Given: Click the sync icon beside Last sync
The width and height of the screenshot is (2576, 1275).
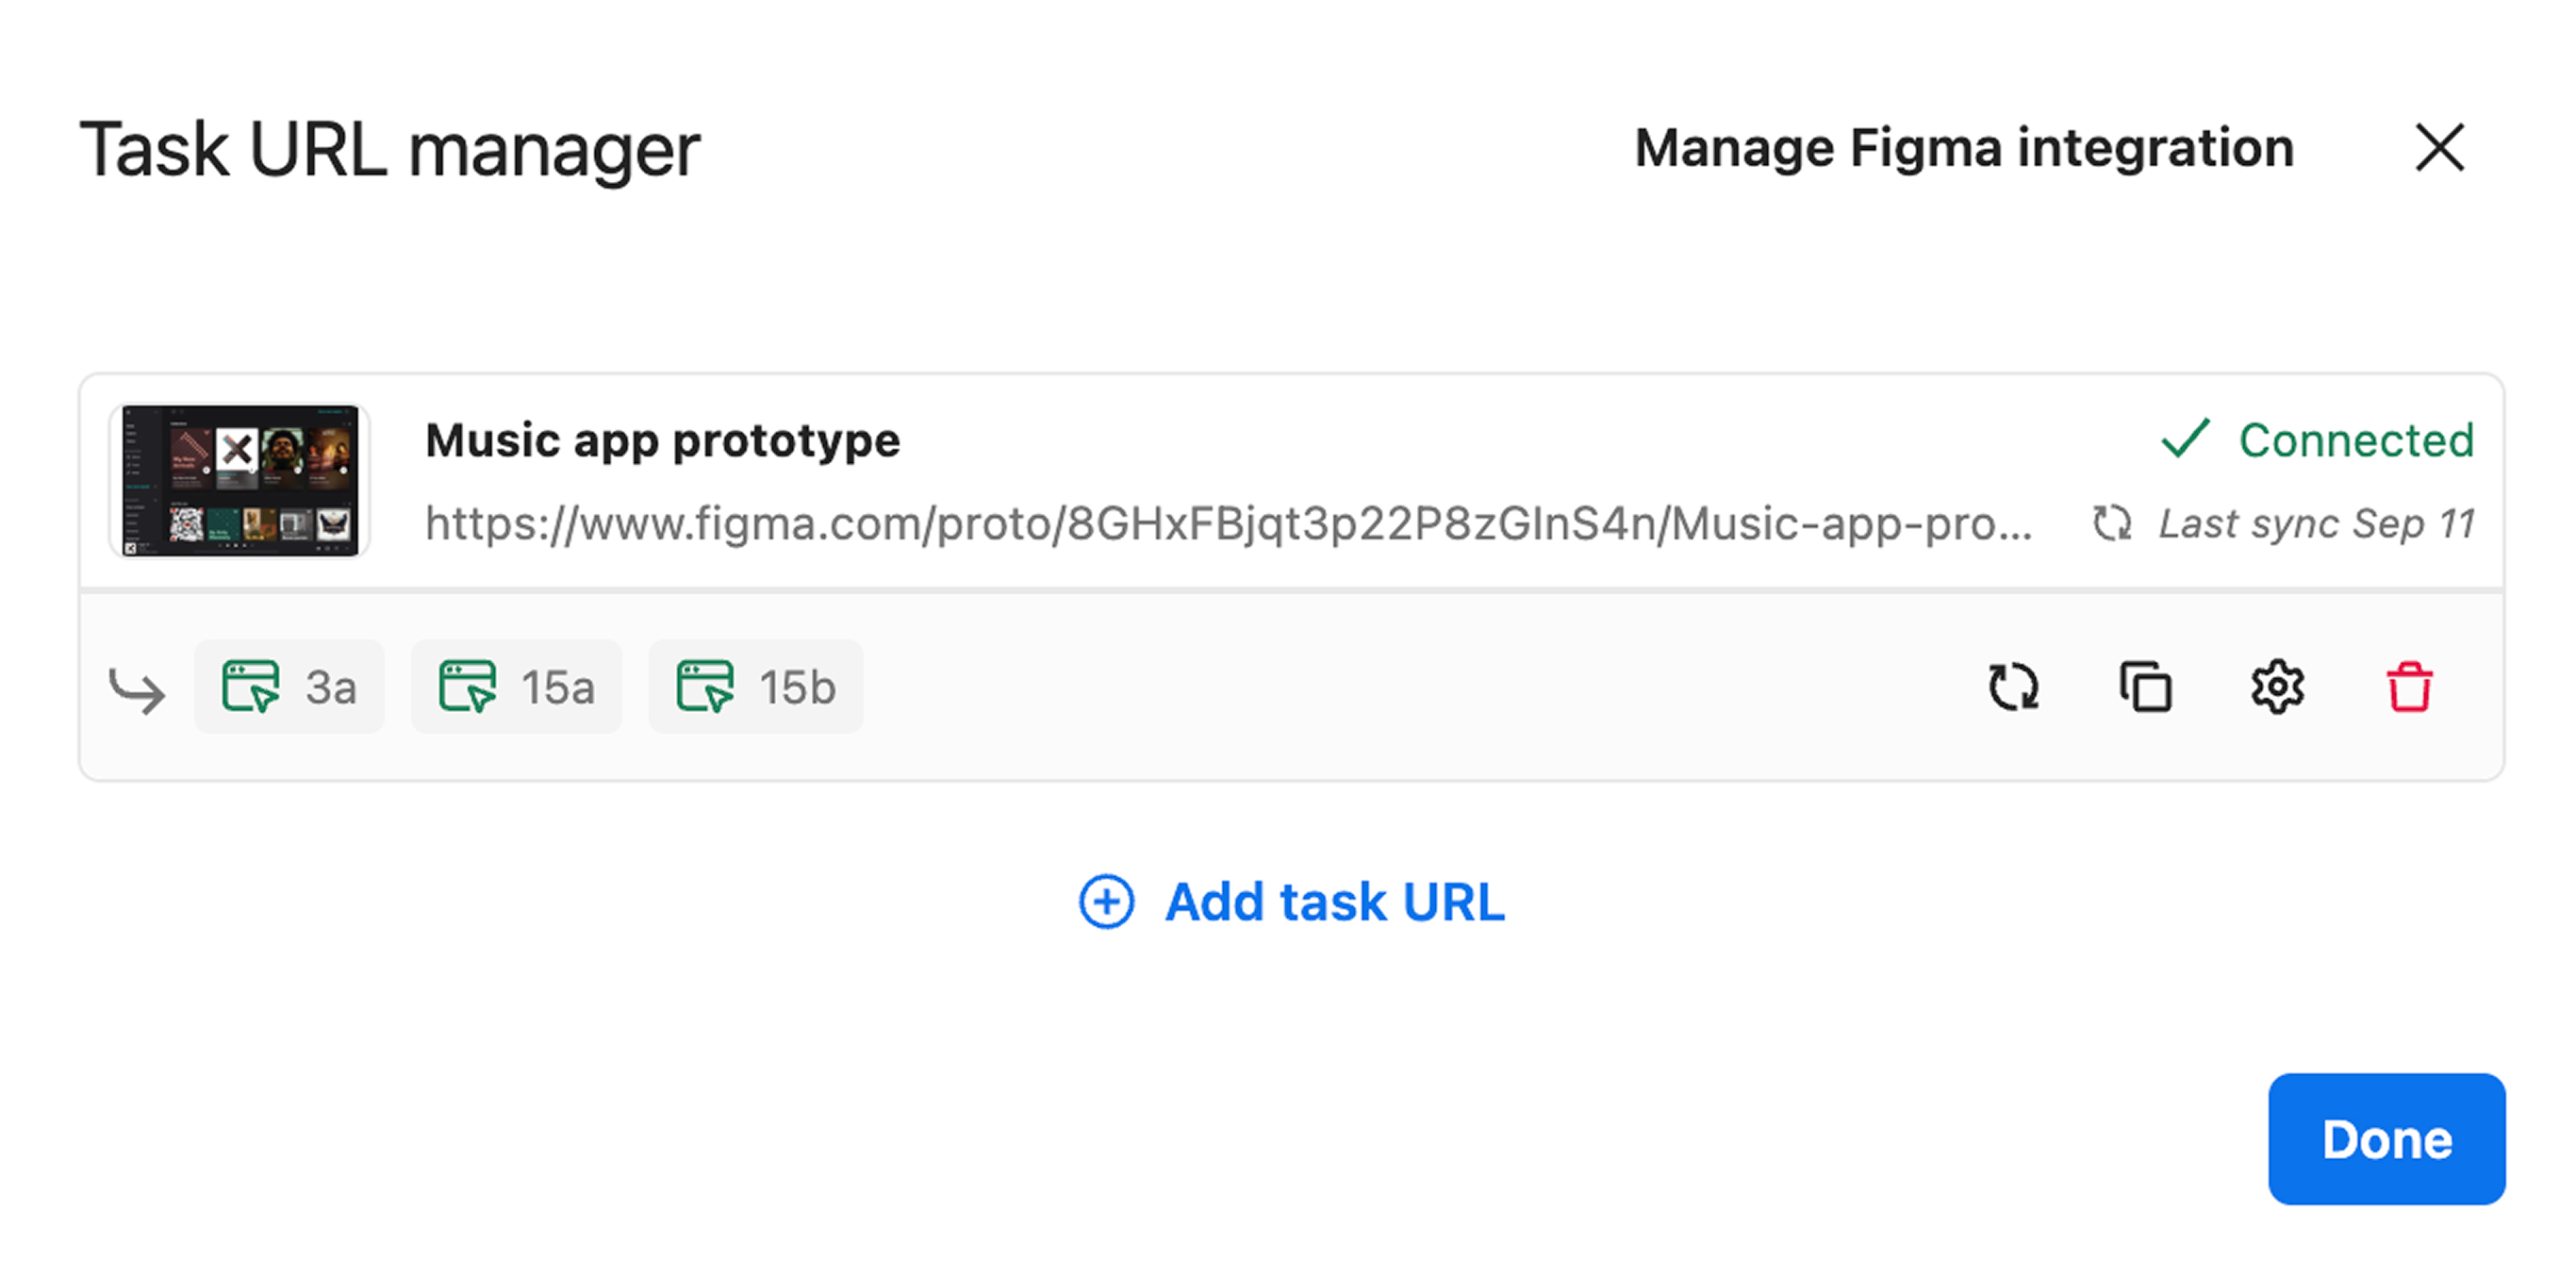Looking at the screenshot, I should pyautogui.click(x=2112, y=523).
